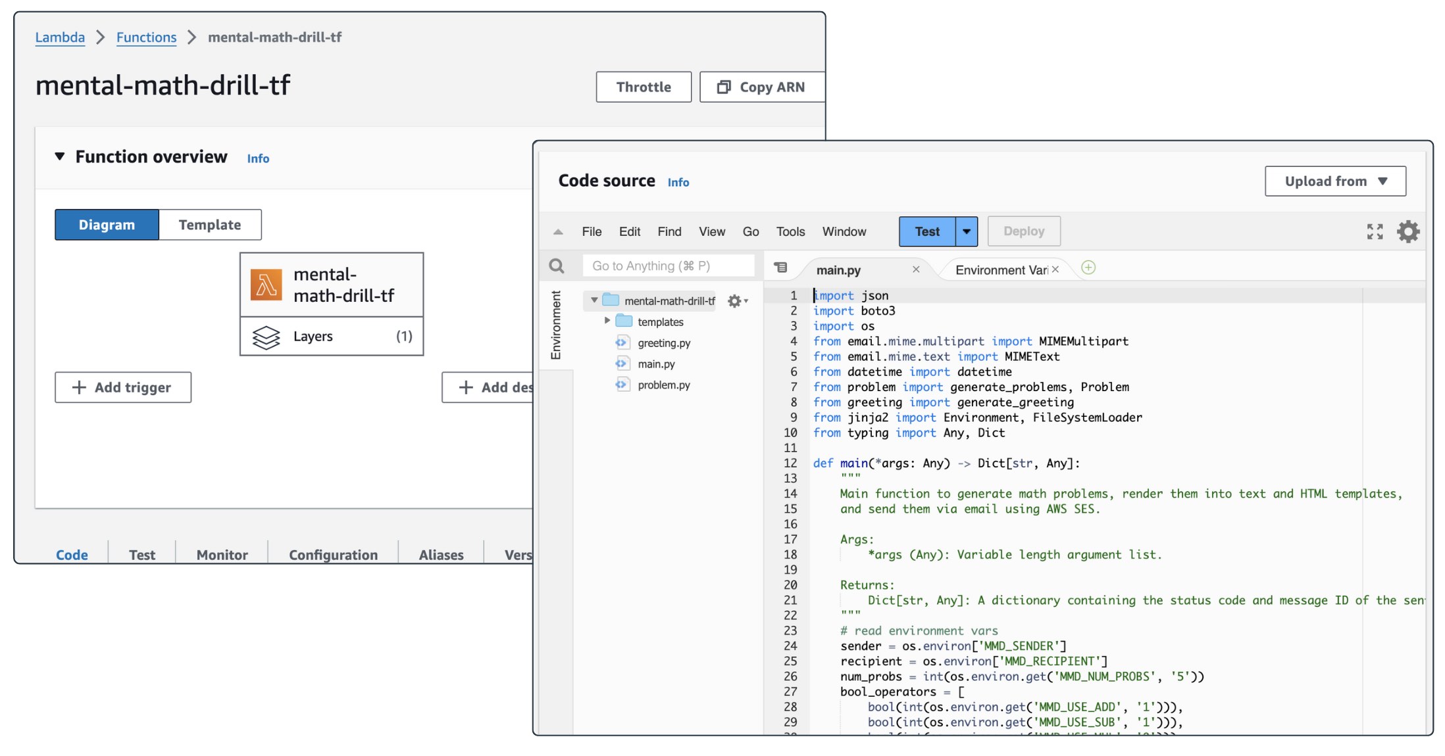
Task: Close the main.py tab
Action: [x=916, y=270]
